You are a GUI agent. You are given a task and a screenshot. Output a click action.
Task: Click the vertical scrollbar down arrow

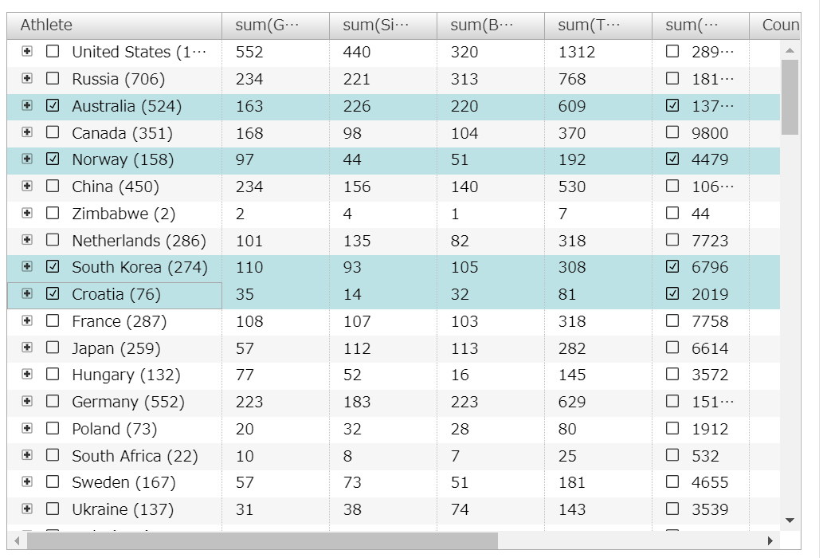pyautogui.click(x=790, y=519)
